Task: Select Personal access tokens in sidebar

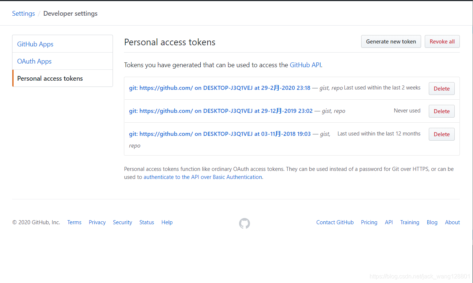Action: point(63,78)
